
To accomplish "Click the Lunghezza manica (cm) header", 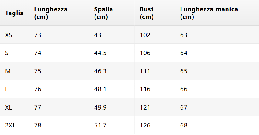I will click(209, 13).
